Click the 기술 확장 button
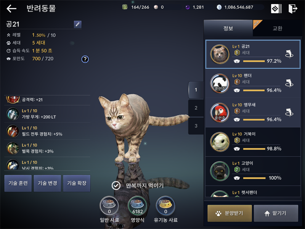Viewport: 305px width, 229px height. 77,183
